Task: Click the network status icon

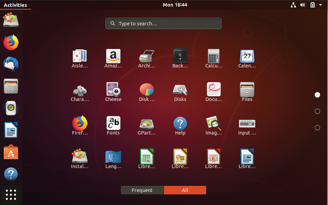Action: (x=293, y=5)
